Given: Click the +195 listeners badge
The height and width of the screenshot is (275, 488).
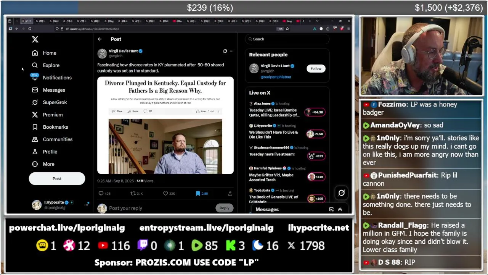Looking at the screenshot, I should pyautogui.click(x=316, y=199).
